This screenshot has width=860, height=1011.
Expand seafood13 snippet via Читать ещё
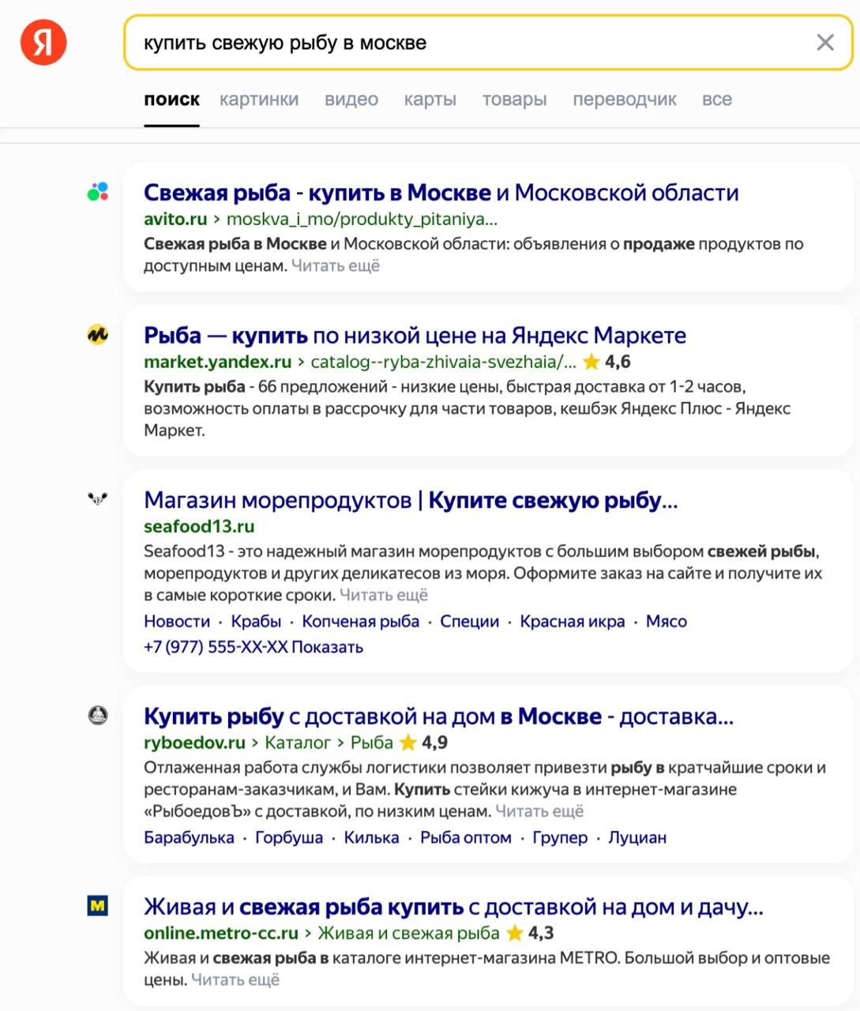[384, 596]
